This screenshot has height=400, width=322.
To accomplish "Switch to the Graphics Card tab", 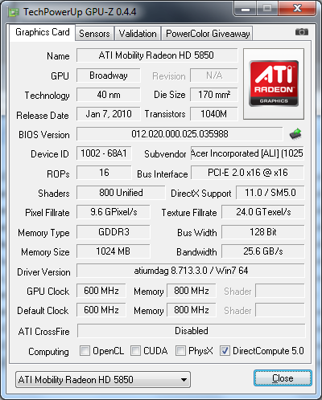I will 43,32.
